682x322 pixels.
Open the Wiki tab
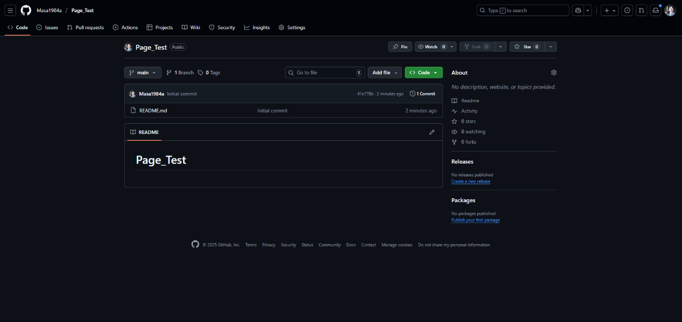pyautogui.click(x=191, y=27)
